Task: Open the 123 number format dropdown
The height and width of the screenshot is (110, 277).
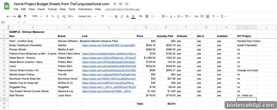Action: tap(70, 16)
